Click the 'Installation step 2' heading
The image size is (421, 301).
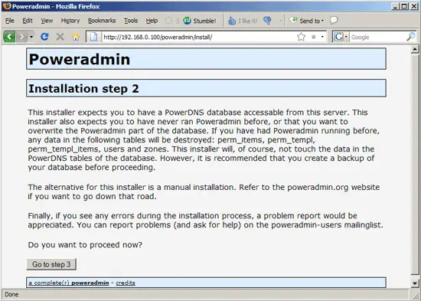click(x=83, y=88)
